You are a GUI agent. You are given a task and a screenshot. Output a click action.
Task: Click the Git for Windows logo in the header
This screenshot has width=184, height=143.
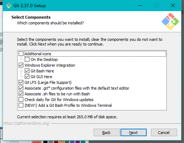pos(170,22)
